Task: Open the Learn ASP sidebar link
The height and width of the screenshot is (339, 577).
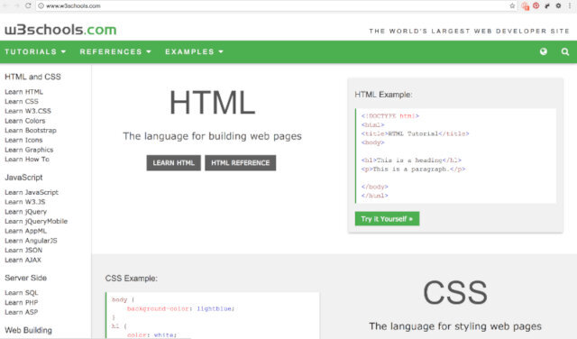Action: (x=22, y=312)
